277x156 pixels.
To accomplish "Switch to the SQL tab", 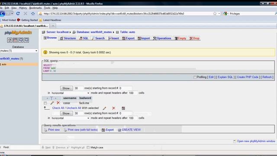I will [84, 38].
